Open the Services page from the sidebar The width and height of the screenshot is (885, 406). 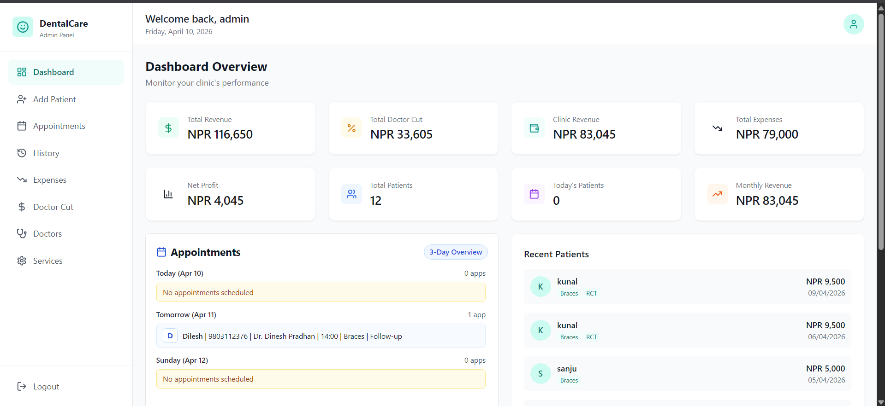(x=66, y=261)
